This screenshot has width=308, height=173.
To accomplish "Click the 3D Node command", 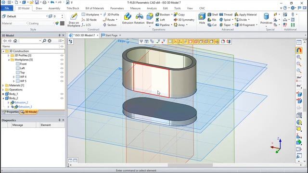I will [x=89, y=20].
